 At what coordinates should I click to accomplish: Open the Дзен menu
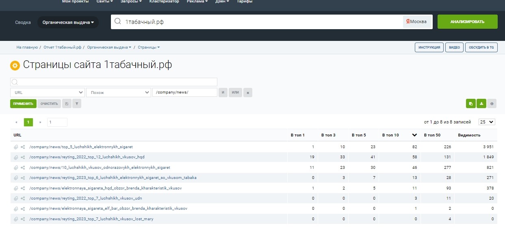[x=222, y=2]
